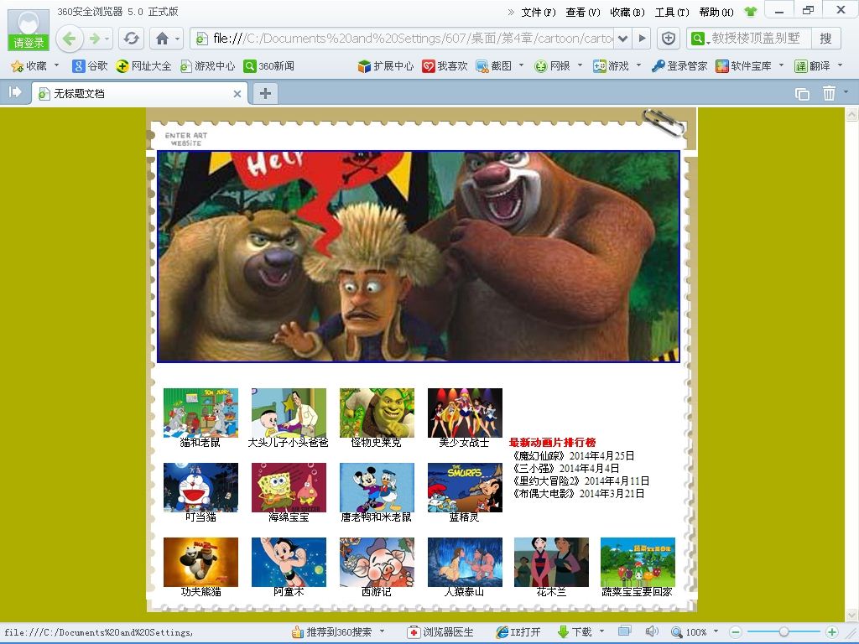Image resolution: width=859 pixels, height=644 pixels.
Task: Expand the 收藏 favorites dropdown arrow
Action: (56, 65)
